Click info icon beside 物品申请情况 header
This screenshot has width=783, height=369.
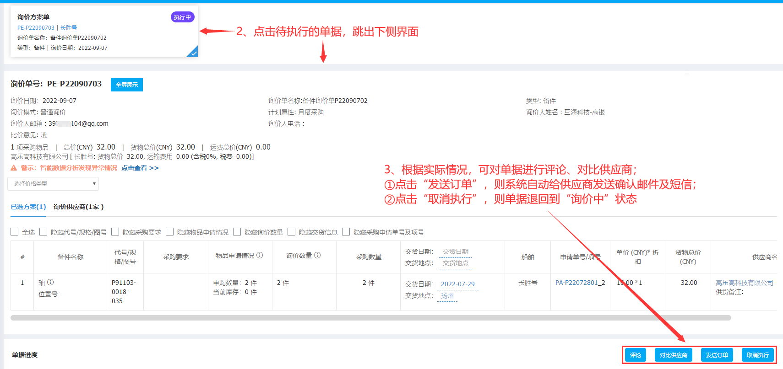pos(260,255)
